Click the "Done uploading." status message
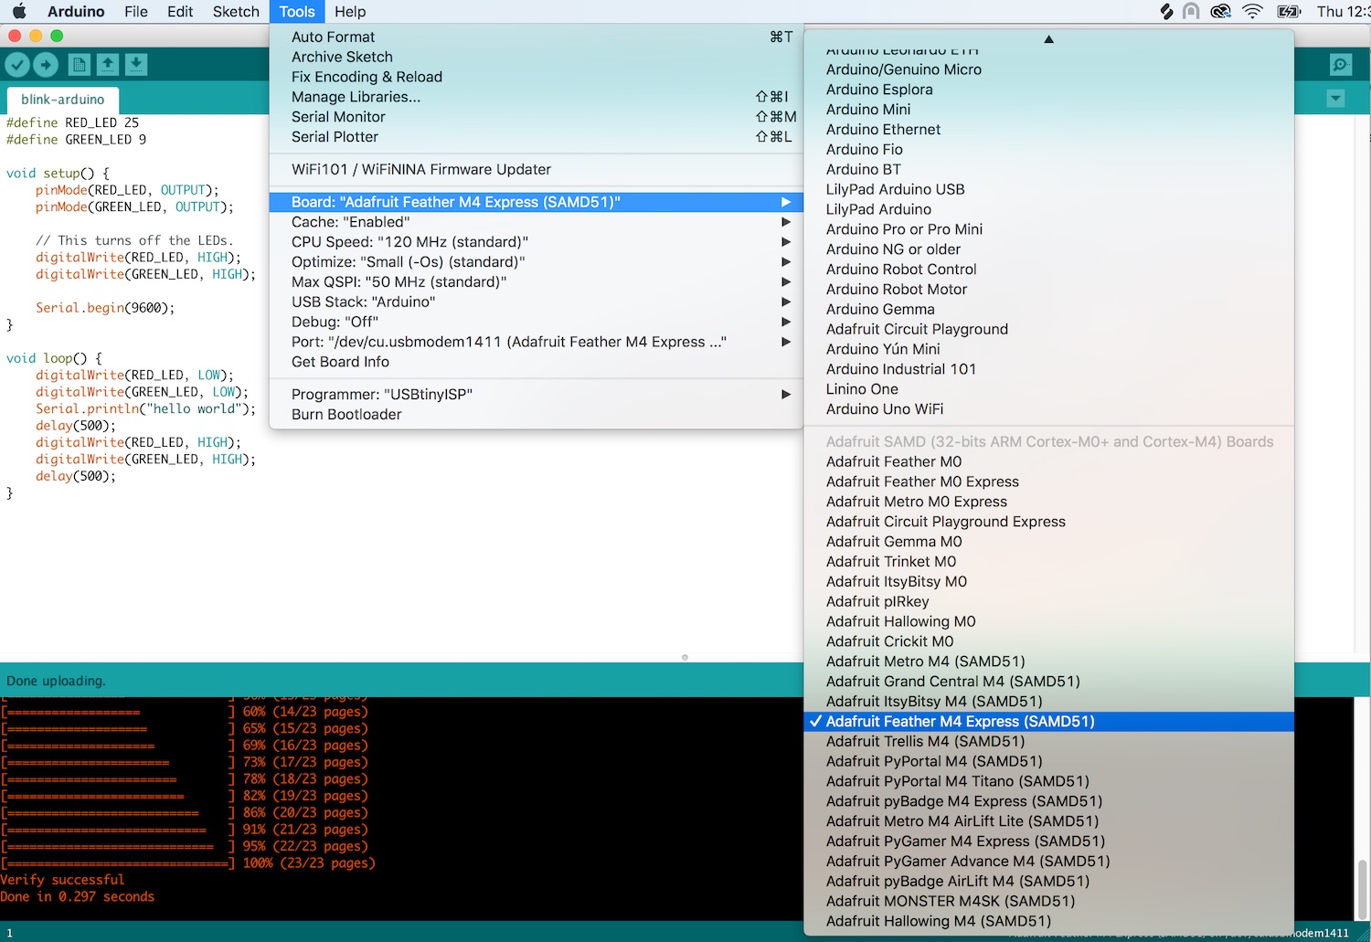Image resolution: width=1371 pixels, height=942 pixels. [56, 681]
